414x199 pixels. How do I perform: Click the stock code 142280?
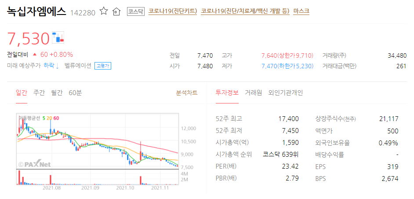[x=83, y=12]
